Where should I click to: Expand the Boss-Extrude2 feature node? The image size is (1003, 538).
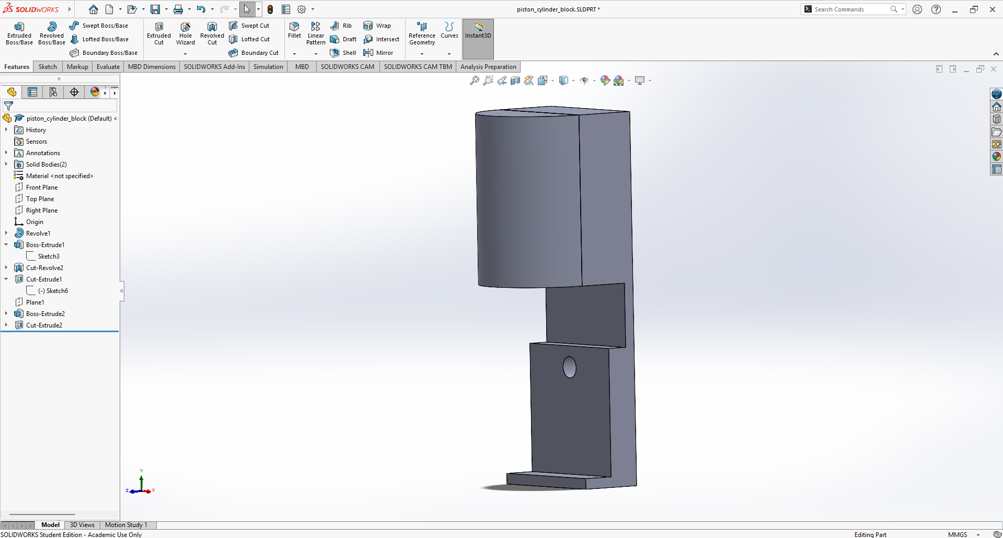[x=6, y=313]
